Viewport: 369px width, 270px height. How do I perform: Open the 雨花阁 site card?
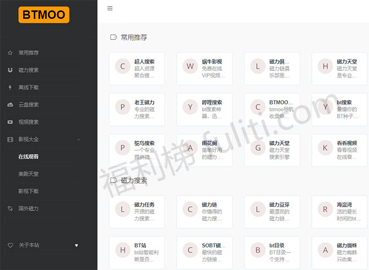[204, 150]
